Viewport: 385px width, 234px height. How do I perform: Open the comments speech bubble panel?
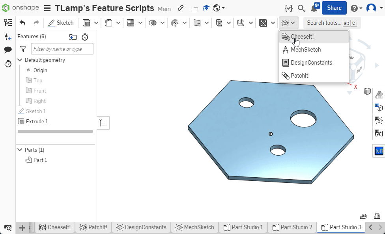8,50
